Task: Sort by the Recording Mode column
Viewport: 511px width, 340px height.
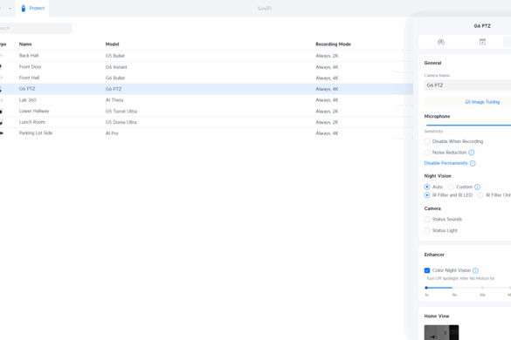Action: (x=333, y=44)
